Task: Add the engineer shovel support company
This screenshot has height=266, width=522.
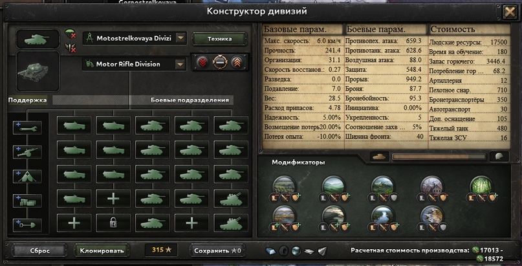Action: [27, 225]
